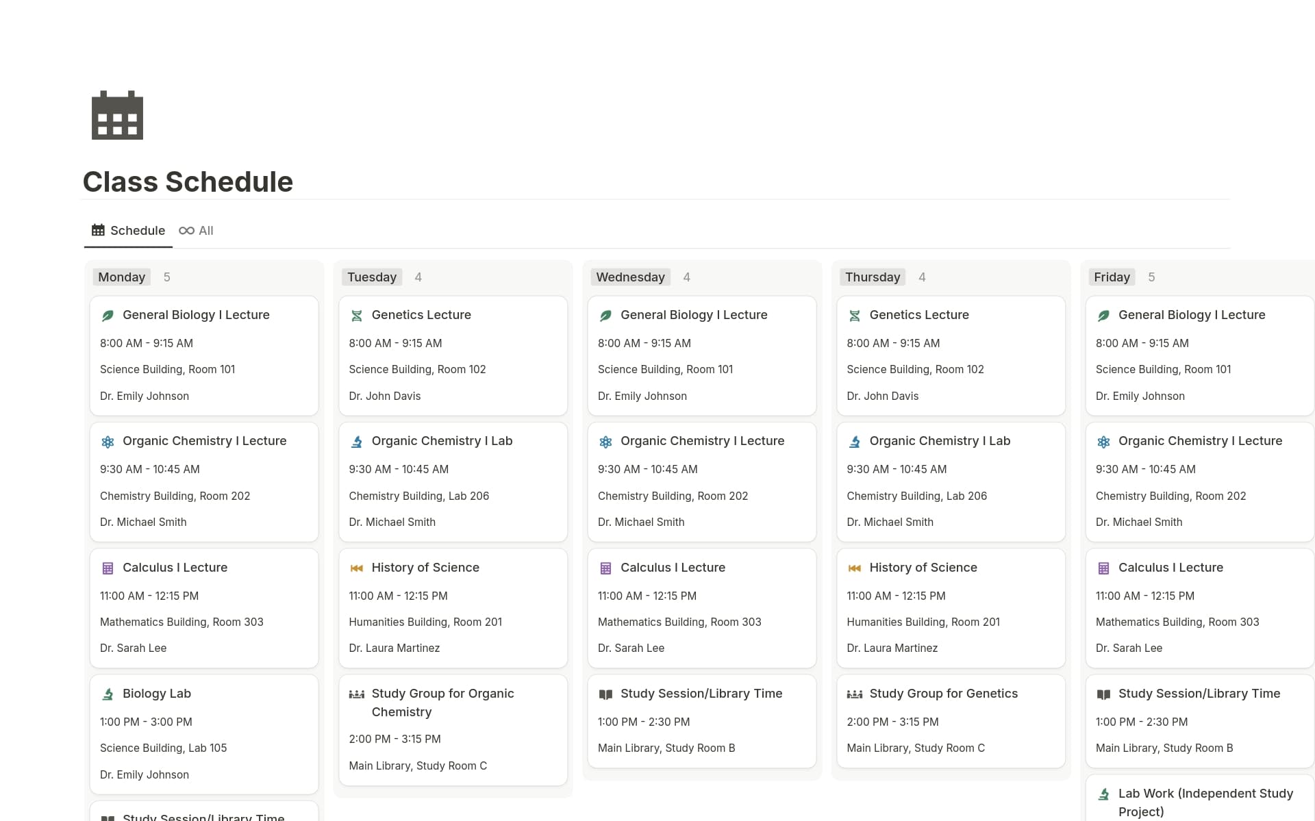Click the rewind icon on History of Science
1315x821 pixels.
(357, 568)
